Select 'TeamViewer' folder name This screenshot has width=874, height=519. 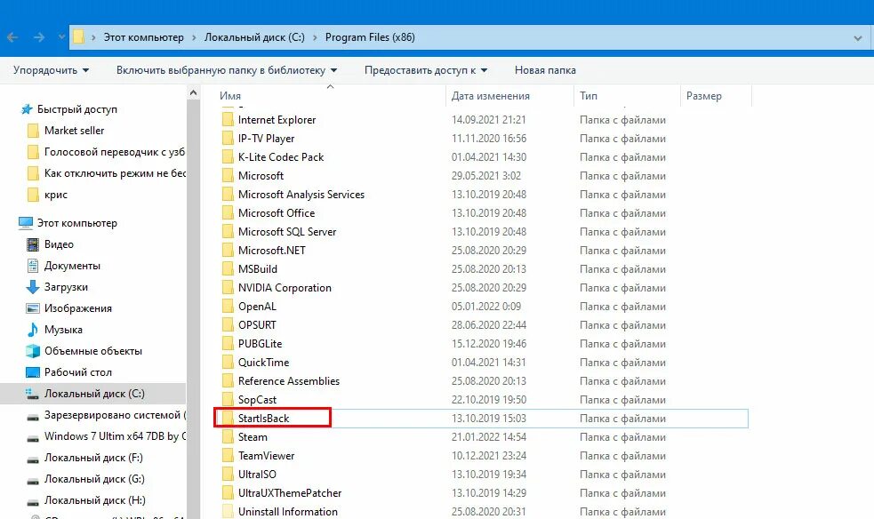coord(266,456)
